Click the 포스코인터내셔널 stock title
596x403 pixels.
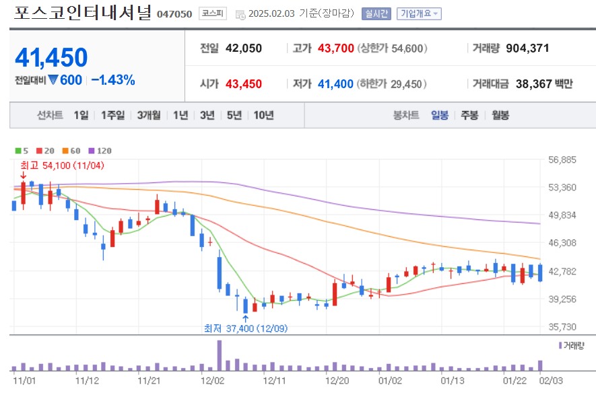point(83,13)
